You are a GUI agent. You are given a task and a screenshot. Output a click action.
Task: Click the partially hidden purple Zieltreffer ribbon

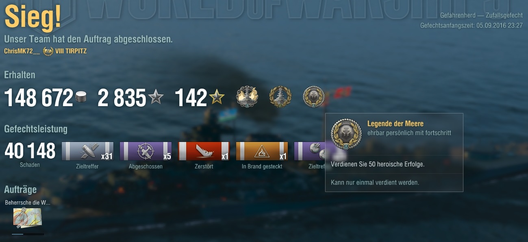click(x=309, y=151)
